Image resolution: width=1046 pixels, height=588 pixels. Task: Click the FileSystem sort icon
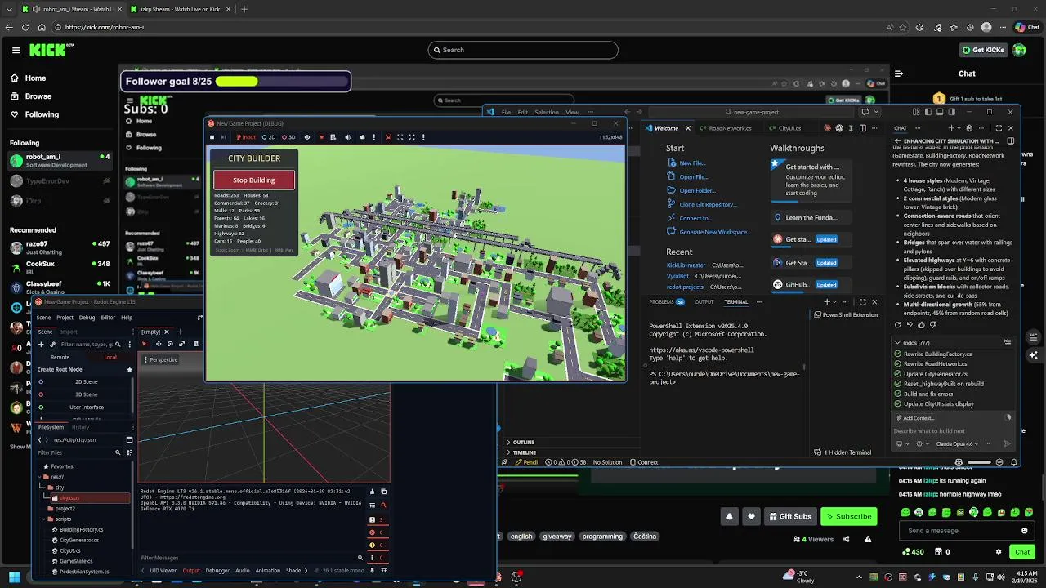click(129, 452)
